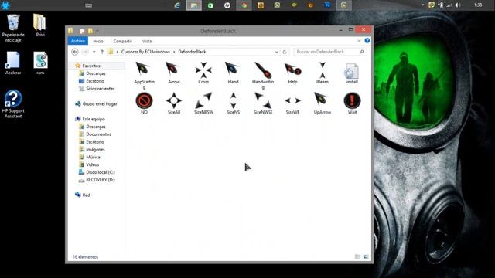Select the SizeNWSE cursor file
Viewport: 495px width, 278px height.
click(263, 103)
